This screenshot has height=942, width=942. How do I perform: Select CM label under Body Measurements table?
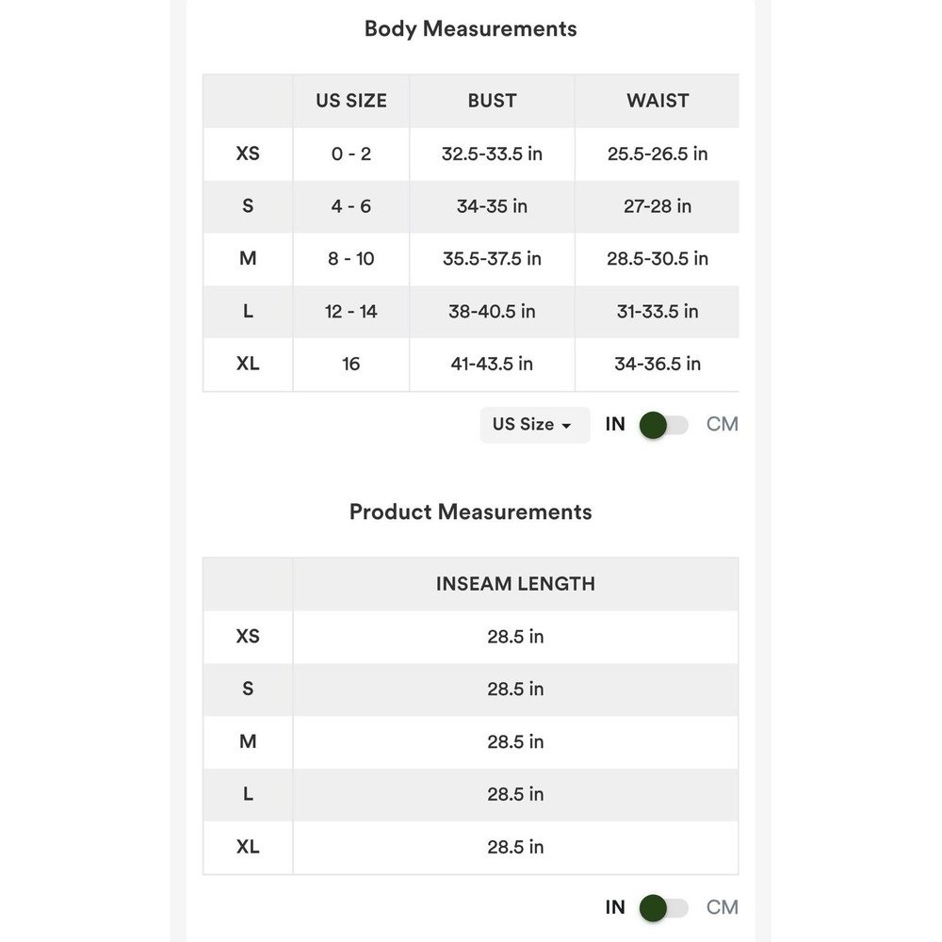(x=723, y=424)
